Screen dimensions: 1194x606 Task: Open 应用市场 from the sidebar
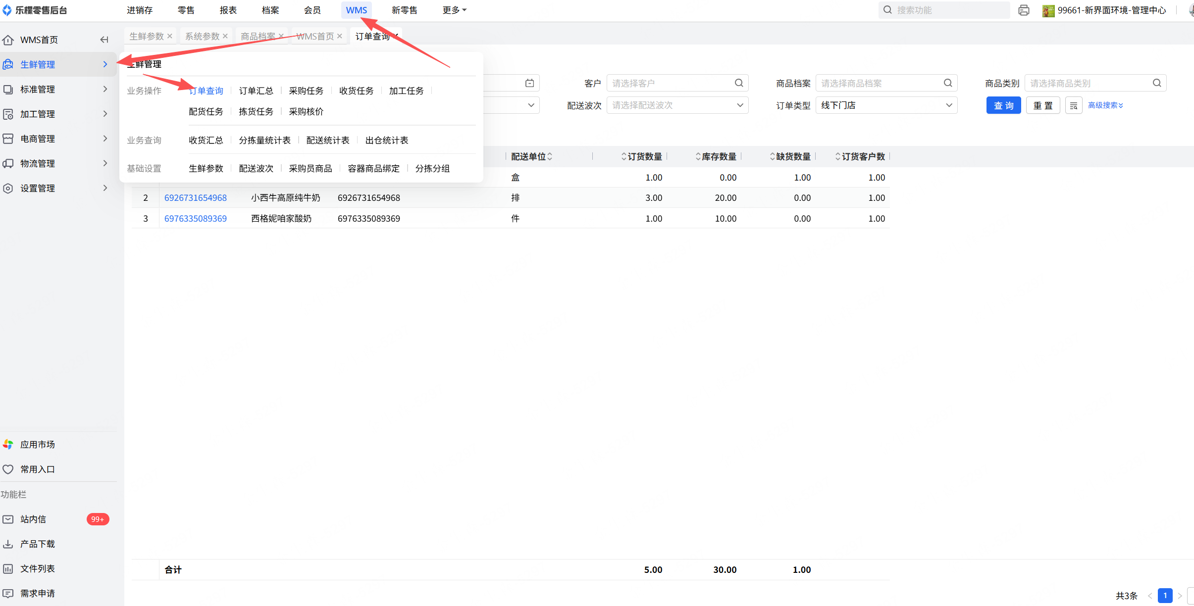37,444
